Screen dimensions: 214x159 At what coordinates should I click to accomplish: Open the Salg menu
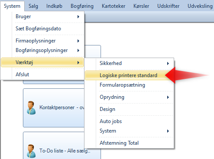click(33, 6)
